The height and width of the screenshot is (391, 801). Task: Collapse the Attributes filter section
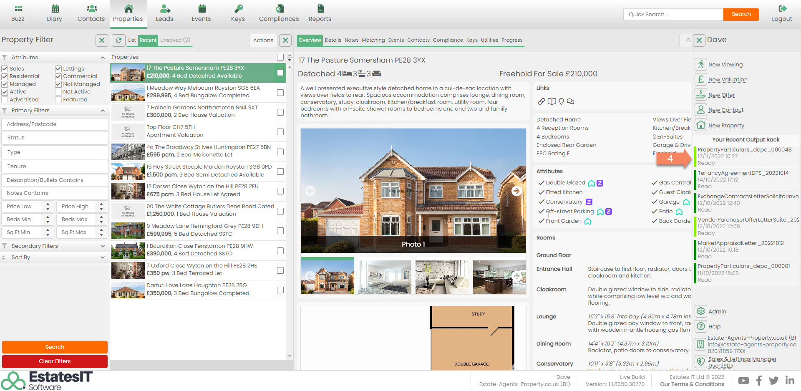tap(102, 58)
